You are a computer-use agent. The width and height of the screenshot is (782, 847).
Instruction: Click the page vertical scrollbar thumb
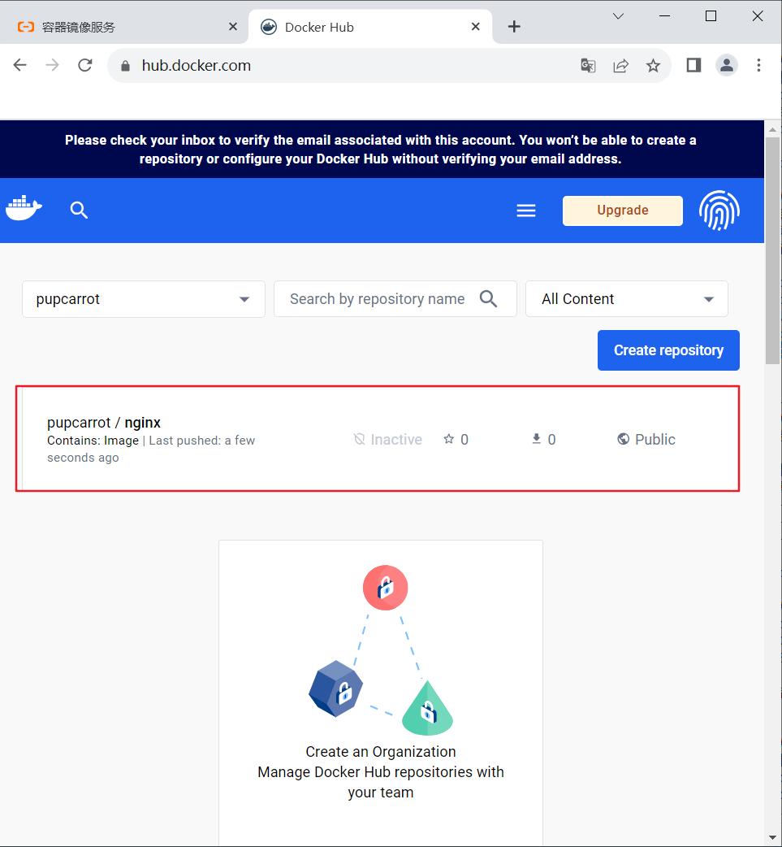pos(773,251)
